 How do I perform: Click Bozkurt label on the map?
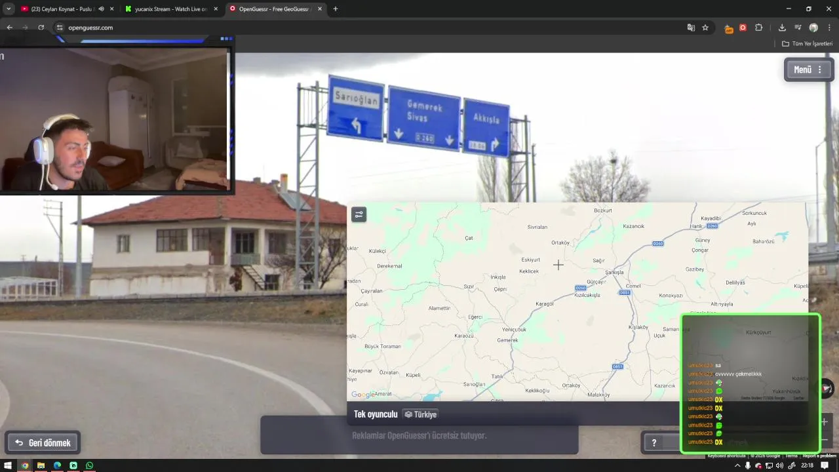click(602, 210)
